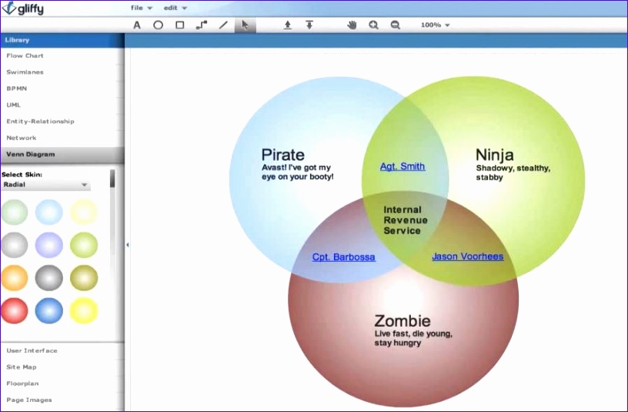628x412 pixels.
Task: Open the Radial skin dropdown
Action: pyautogui.click(x=45, y=185)
